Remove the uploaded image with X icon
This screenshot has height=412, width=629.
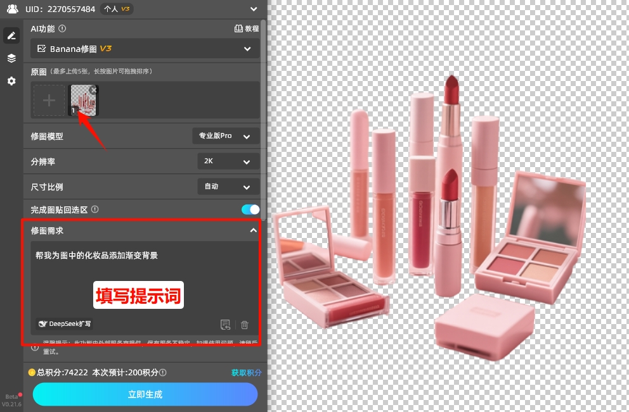click(x=94, y=90)
